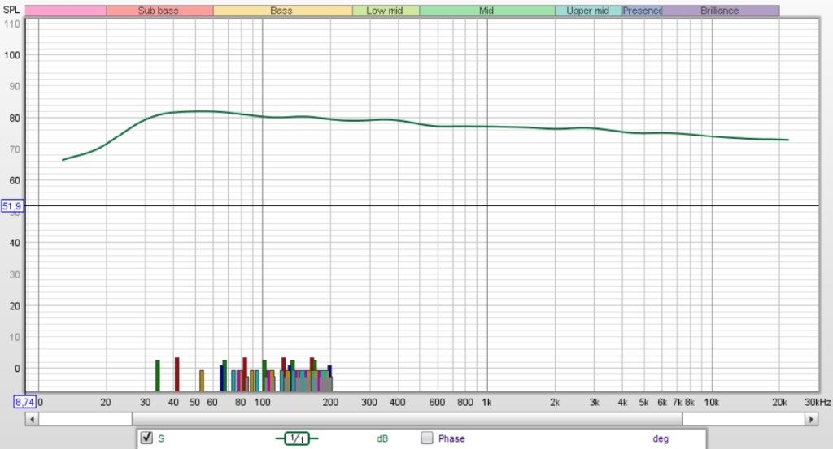This screenshot has width=833, height=449.
Task: Click the 1/1 smoothing indicator icon
Action: pos(297,438)
